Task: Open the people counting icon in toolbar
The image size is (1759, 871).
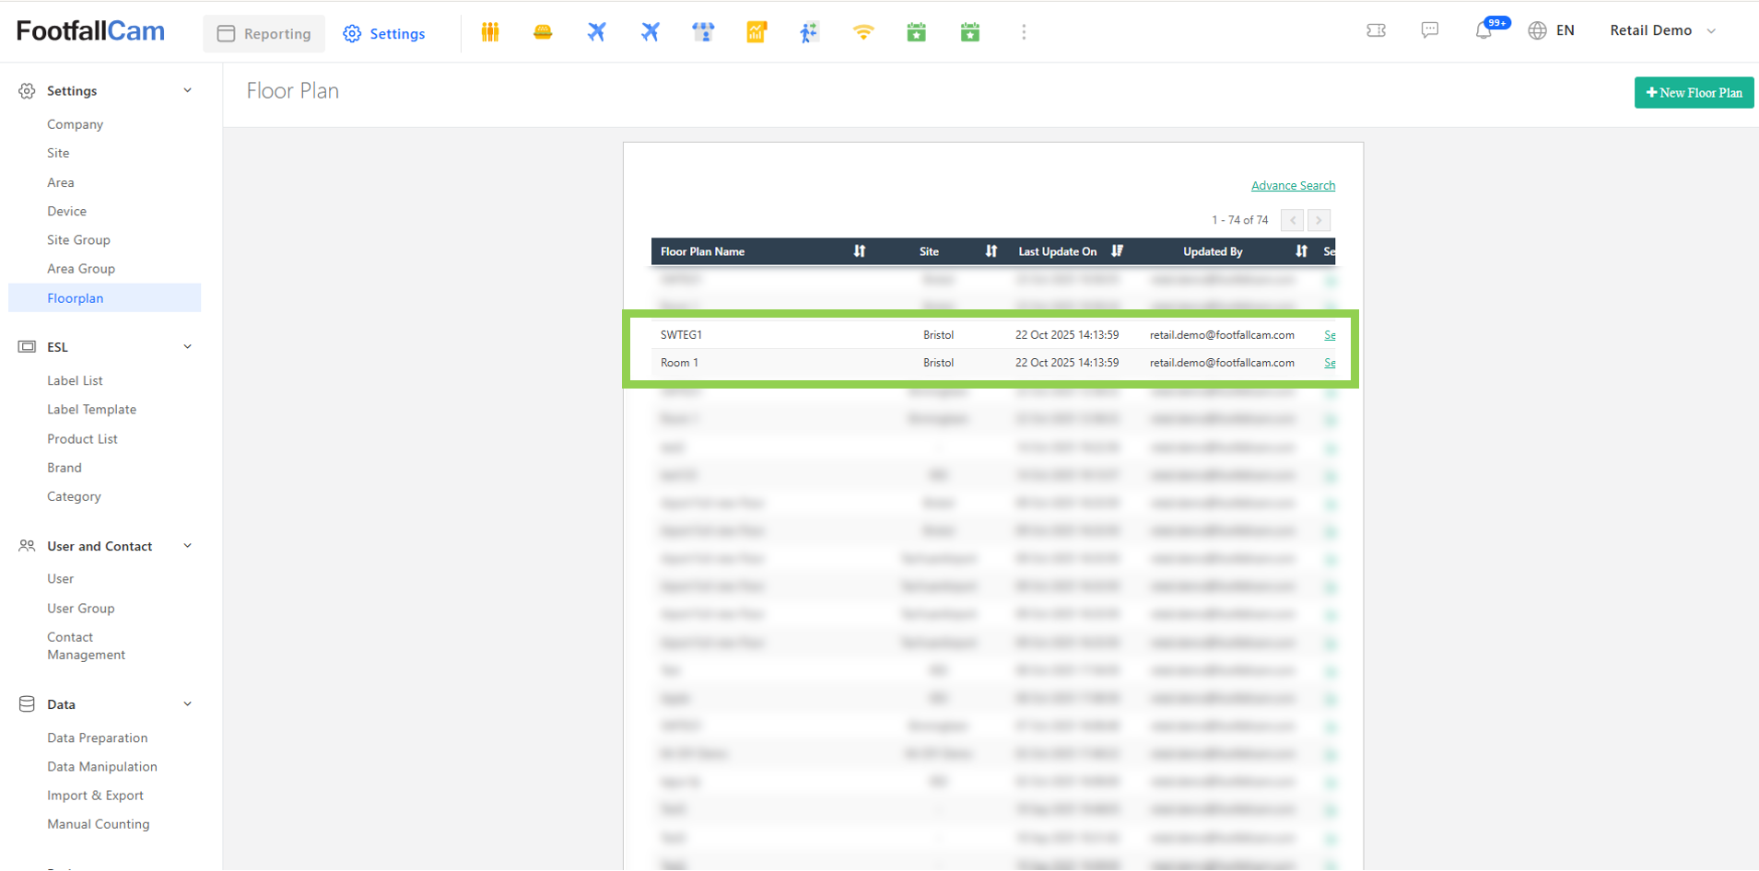Action: coord(490,32)
